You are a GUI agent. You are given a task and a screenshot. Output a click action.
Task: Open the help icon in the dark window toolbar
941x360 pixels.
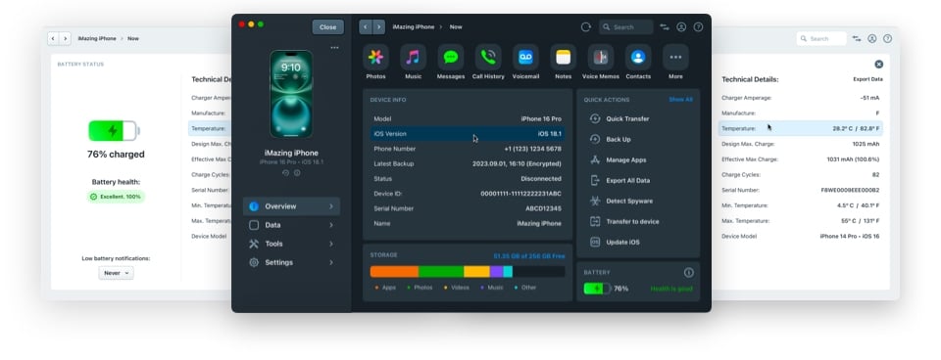coord(698,27)
